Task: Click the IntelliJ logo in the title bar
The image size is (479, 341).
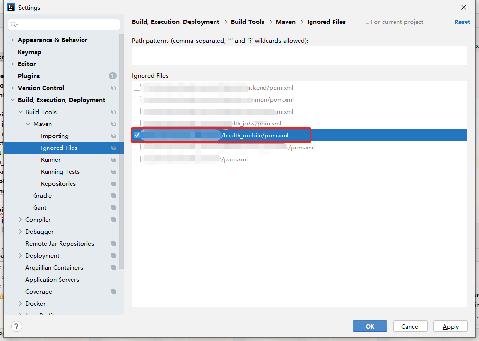Action: [11, 7]
